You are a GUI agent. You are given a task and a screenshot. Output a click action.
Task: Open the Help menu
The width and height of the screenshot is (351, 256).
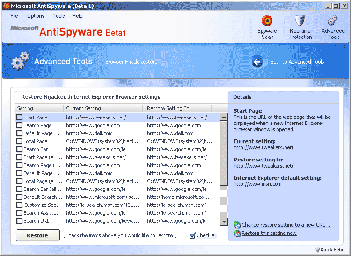[77, 16]
